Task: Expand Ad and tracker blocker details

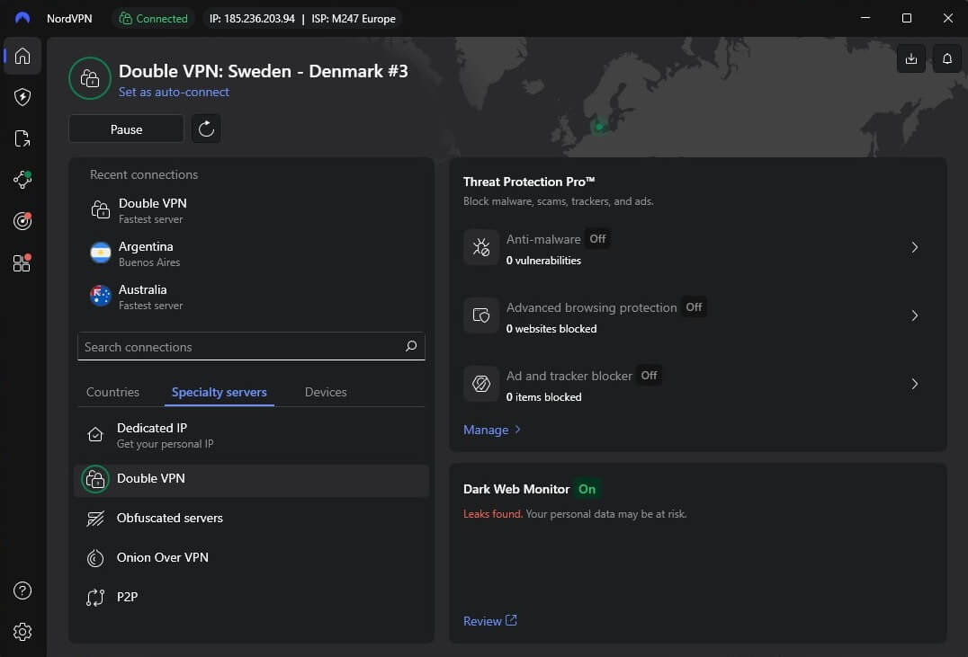Action: pos(915,384)
